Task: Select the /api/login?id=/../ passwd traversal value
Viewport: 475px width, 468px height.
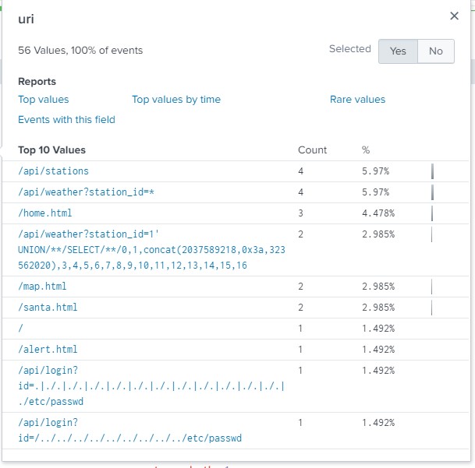Action: [x=129, y=431]
